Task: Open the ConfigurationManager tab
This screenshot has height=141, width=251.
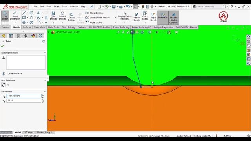Action: click(x=18, y=36)
